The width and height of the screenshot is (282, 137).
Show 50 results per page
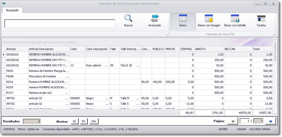(83, 121)
